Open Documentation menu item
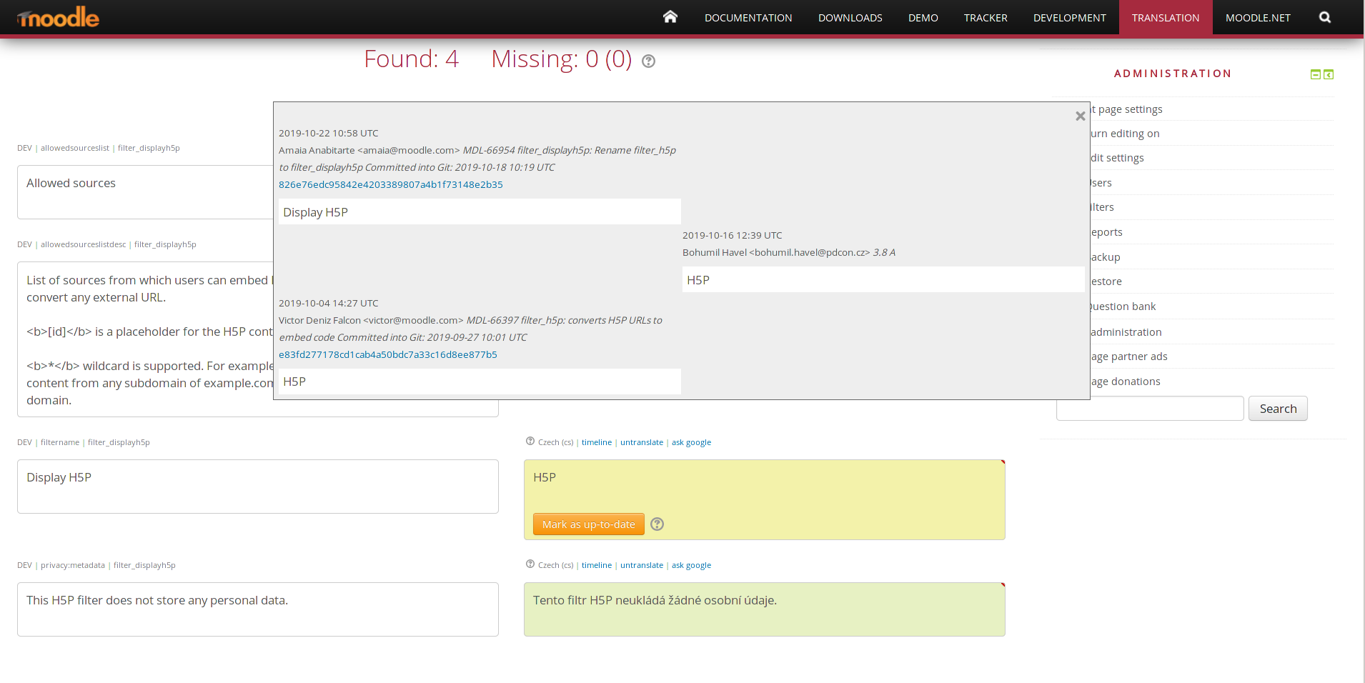1365x683 pixels. pos(748,18)
